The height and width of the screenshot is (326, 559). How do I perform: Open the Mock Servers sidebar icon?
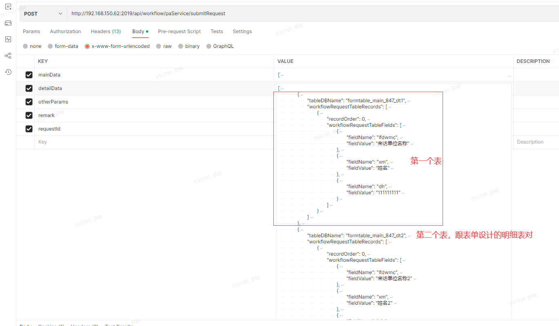point(8,23)
